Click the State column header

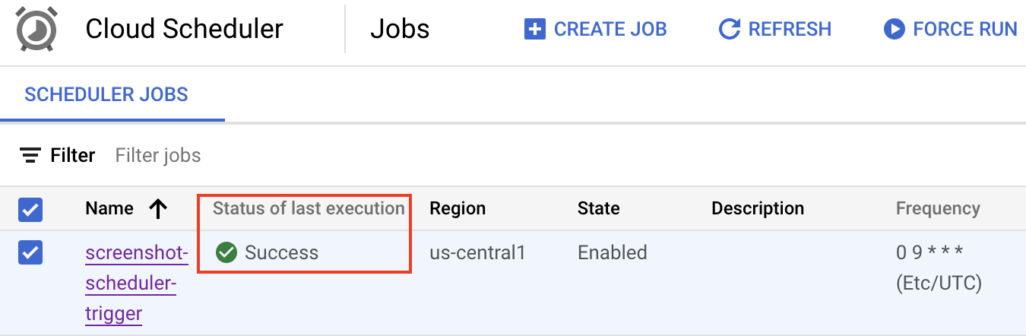598,208
